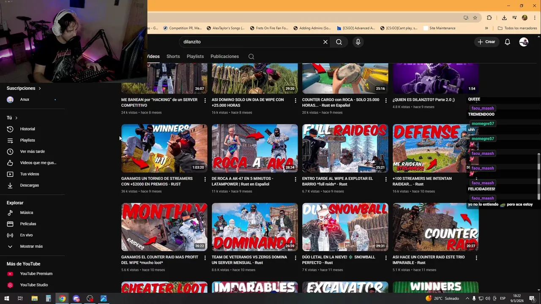Open the AlexTaylor's Songs bookmark
Viewport: 541px width, 304px height.
click(x=226, y=28)
